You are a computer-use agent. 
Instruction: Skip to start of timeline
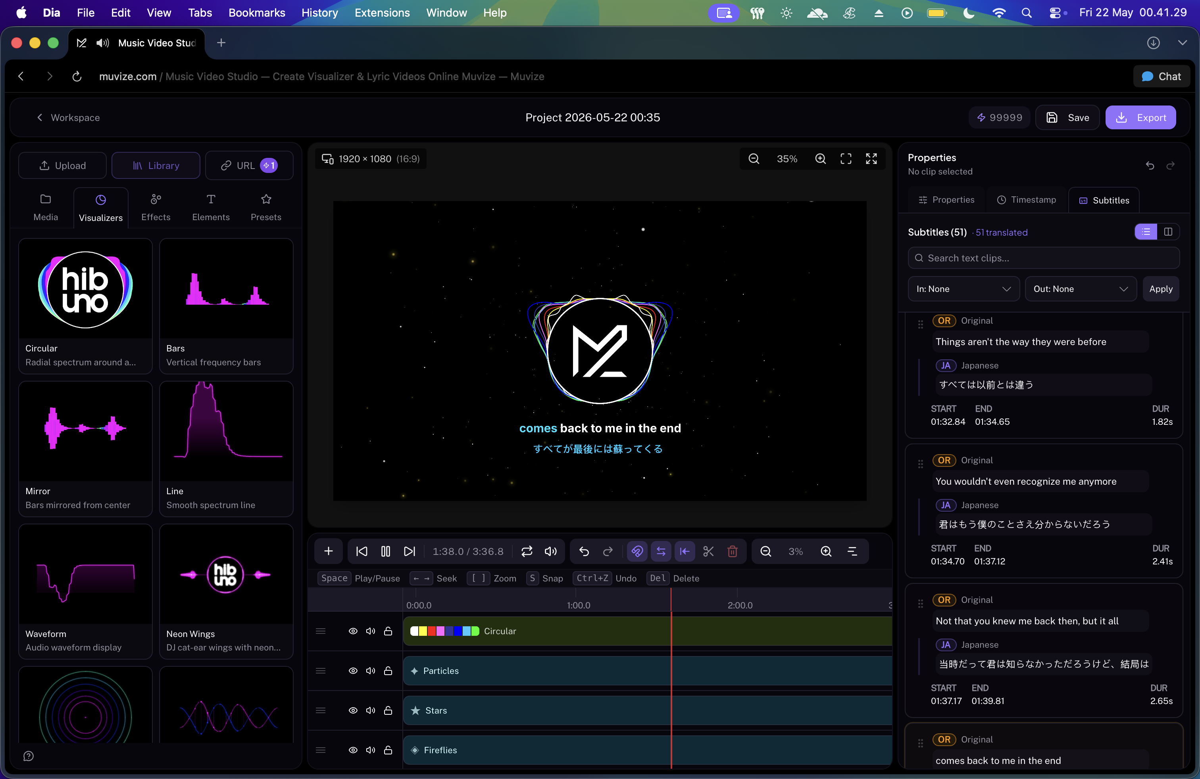362,551
